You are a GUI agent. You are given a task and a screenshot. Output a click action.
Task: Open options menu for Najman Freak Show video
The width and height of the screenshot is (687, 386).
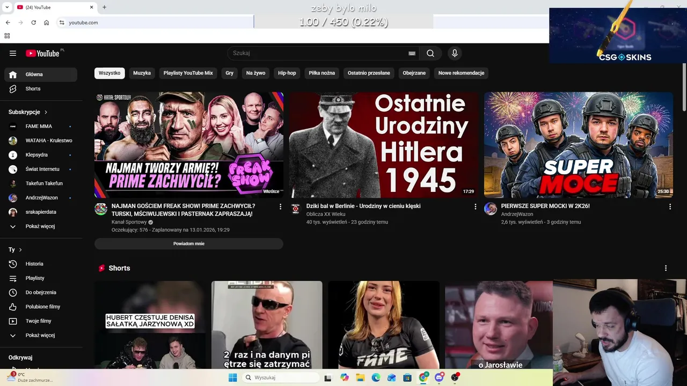click(x=280, y=206)
